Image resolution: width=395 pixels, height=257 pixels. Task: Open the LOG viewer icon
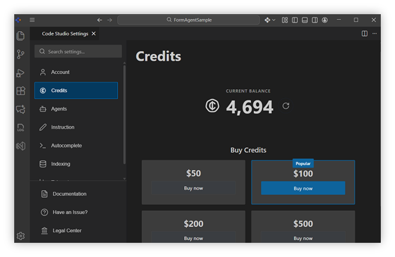[x=20, y=128]
